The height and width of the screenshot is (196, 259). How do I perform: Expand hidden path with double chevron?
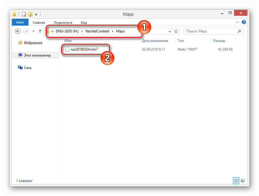point(52,31)
